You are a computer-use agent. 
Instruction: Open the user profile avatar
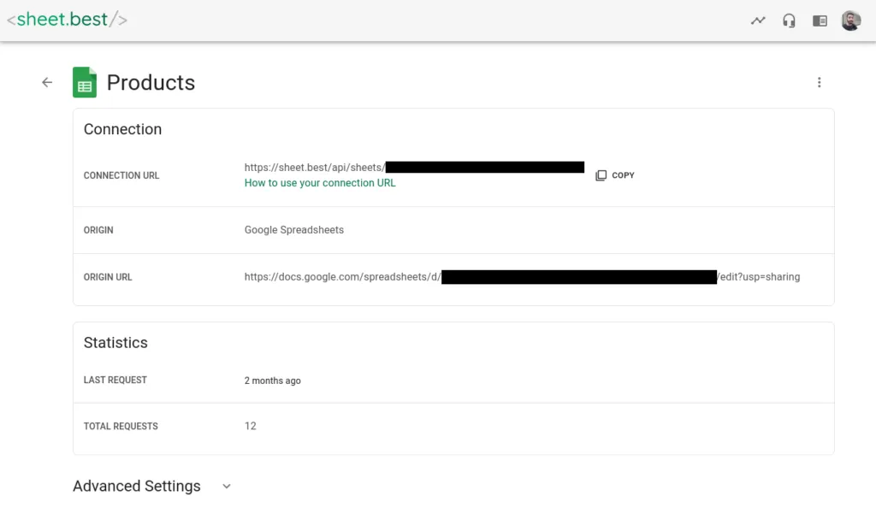click(850, 21)
